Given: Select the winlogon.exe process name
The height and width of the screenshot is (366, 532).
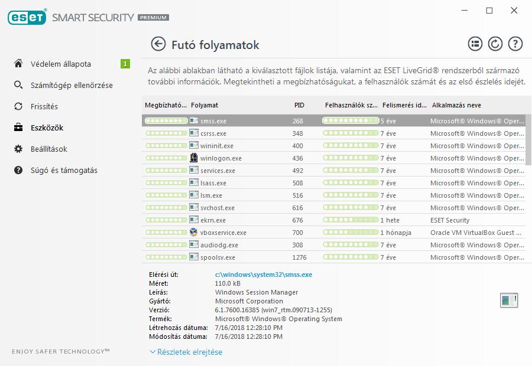Looking at the screenshot, I should pos(221,158).
